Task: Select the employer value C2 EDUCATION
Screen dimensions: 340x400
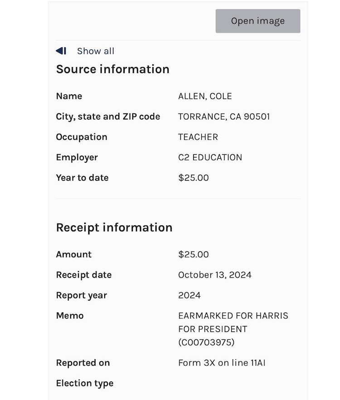Action: pos(210,157)
